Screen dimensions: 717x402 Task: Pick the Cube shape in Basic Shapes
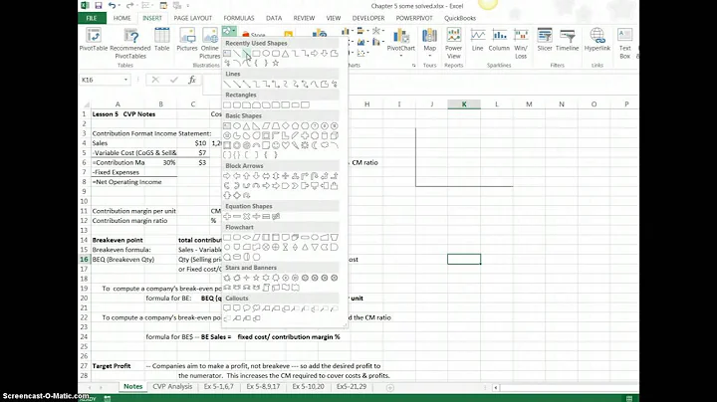point(335,135)
